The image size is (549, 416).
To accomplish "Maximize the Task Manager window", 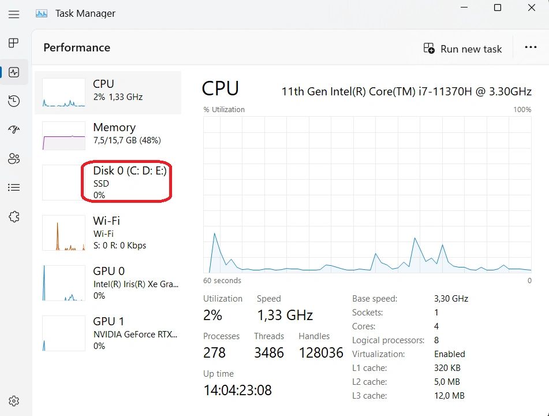I will (x=498, y=8).
